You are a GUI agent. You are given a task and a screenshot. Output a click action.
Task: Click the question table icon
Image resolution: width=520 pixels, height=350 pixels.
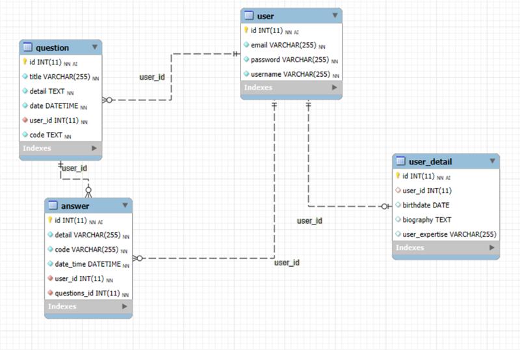28,47
